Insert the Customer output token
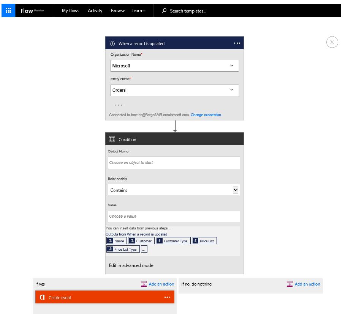Image resolution: width=348 pixels, height=314 pixels. [x=141, y=241]
